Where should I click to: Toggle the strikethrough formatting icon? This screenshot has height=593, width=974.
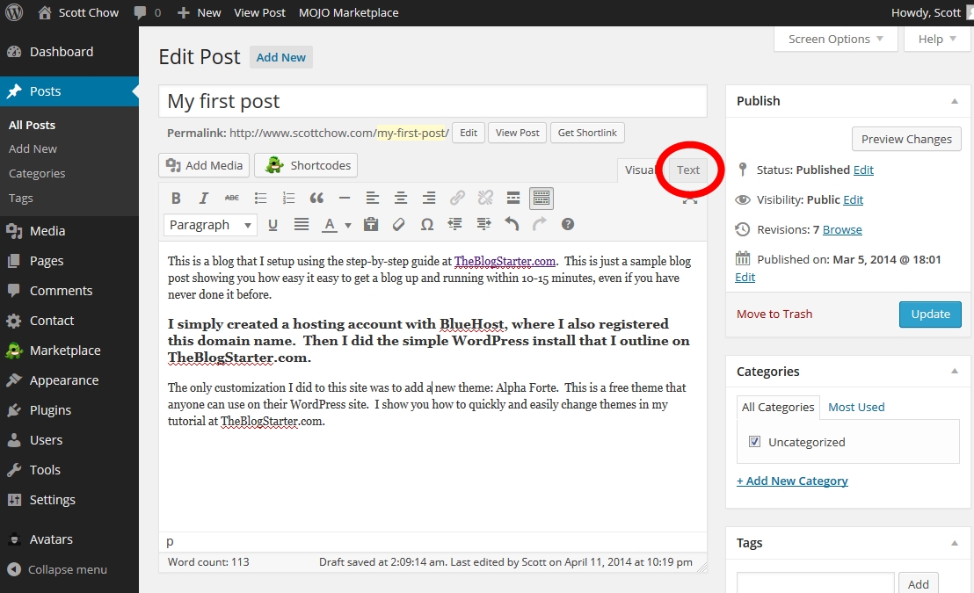pyautogui.click(x=231, y=198)
